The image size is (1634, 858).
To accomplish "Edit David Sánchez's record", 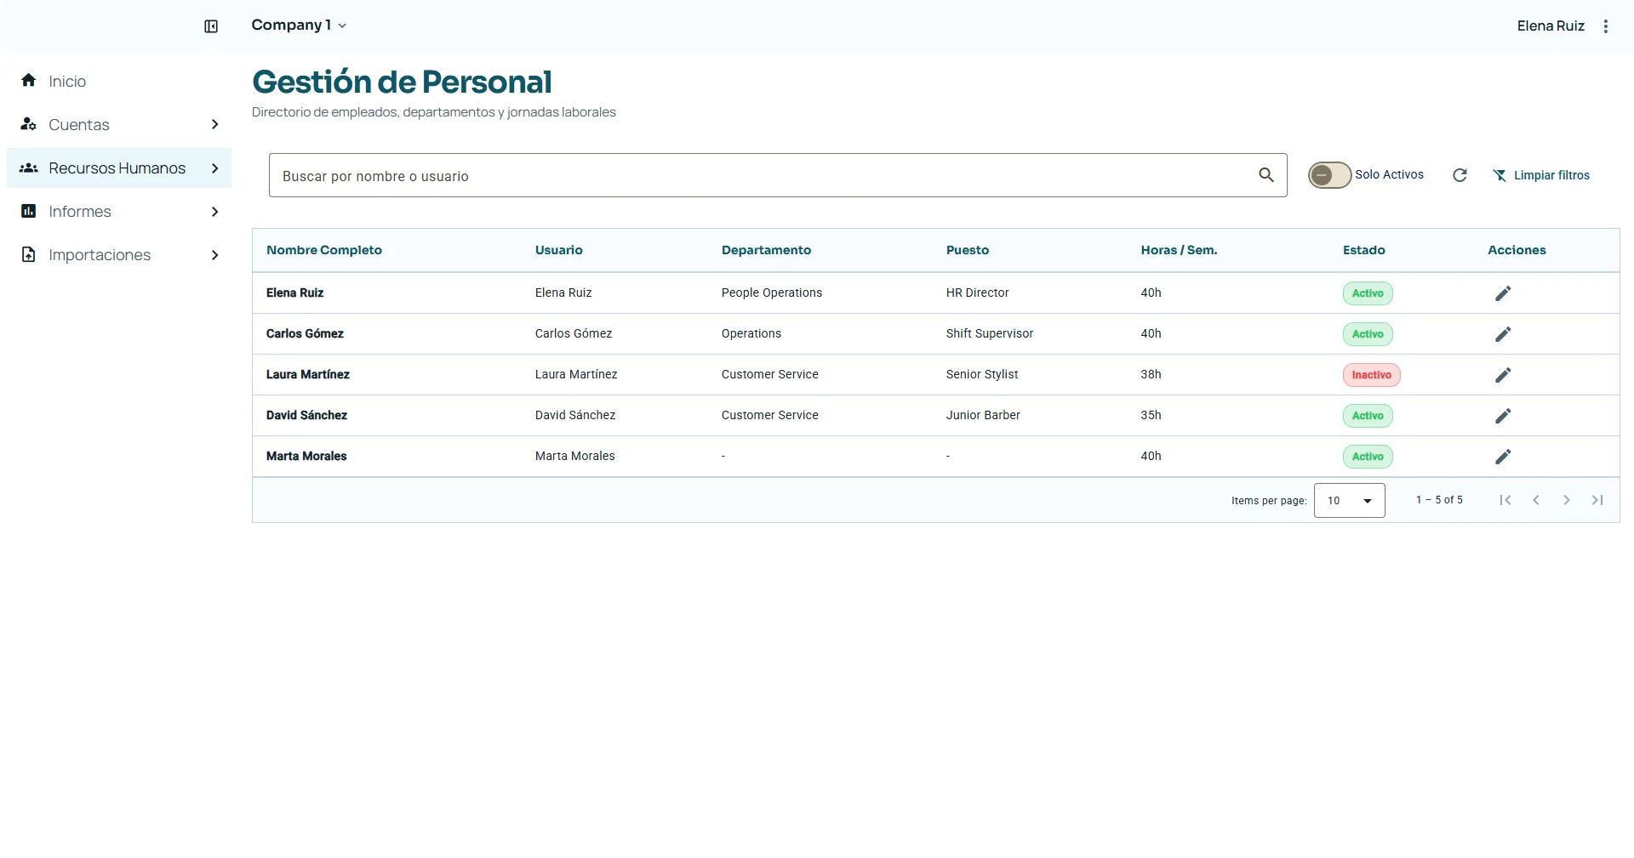I will pos(1504,416).
